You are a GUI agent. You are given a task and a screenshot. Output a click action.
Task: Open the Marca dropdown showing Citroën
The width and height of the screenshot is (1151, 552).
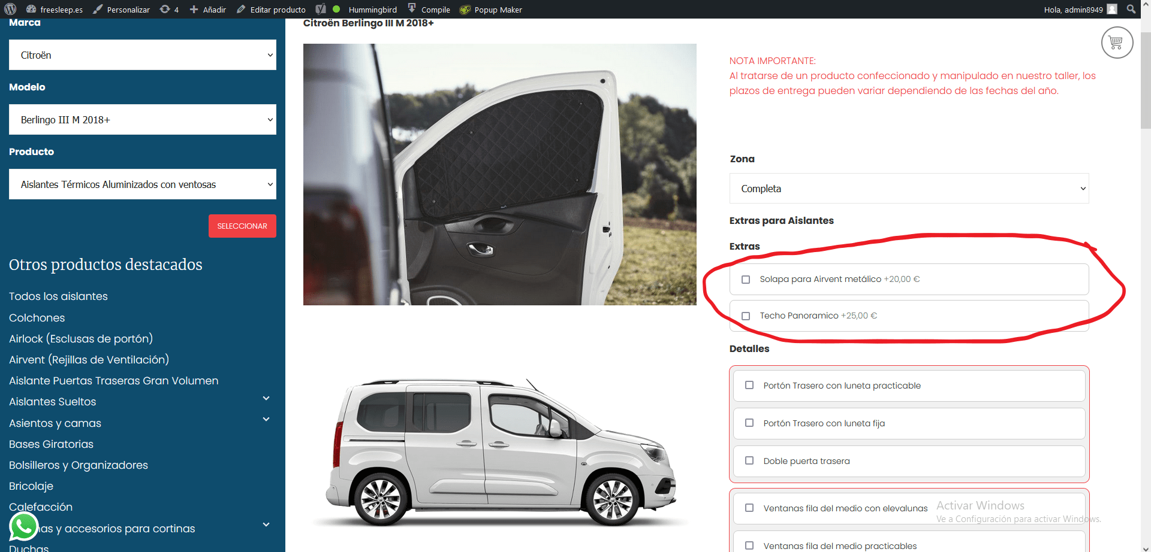point(143,55)
